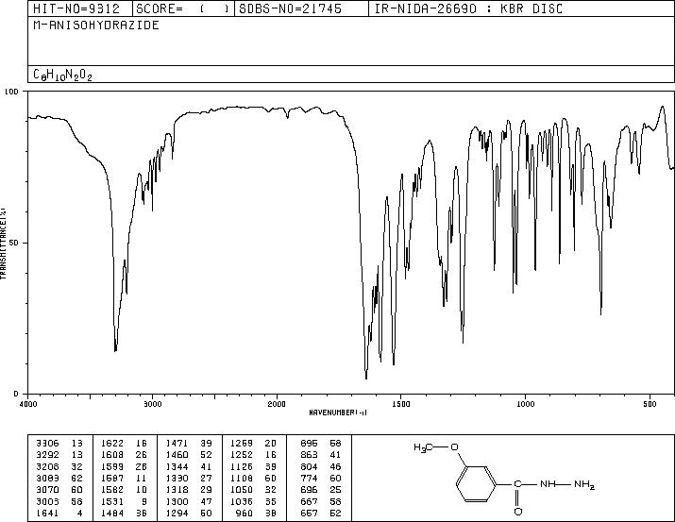Click the 960 peak table entry
Image resolution: width=675 pixels, height=522 pixels.
pos(257,513)
